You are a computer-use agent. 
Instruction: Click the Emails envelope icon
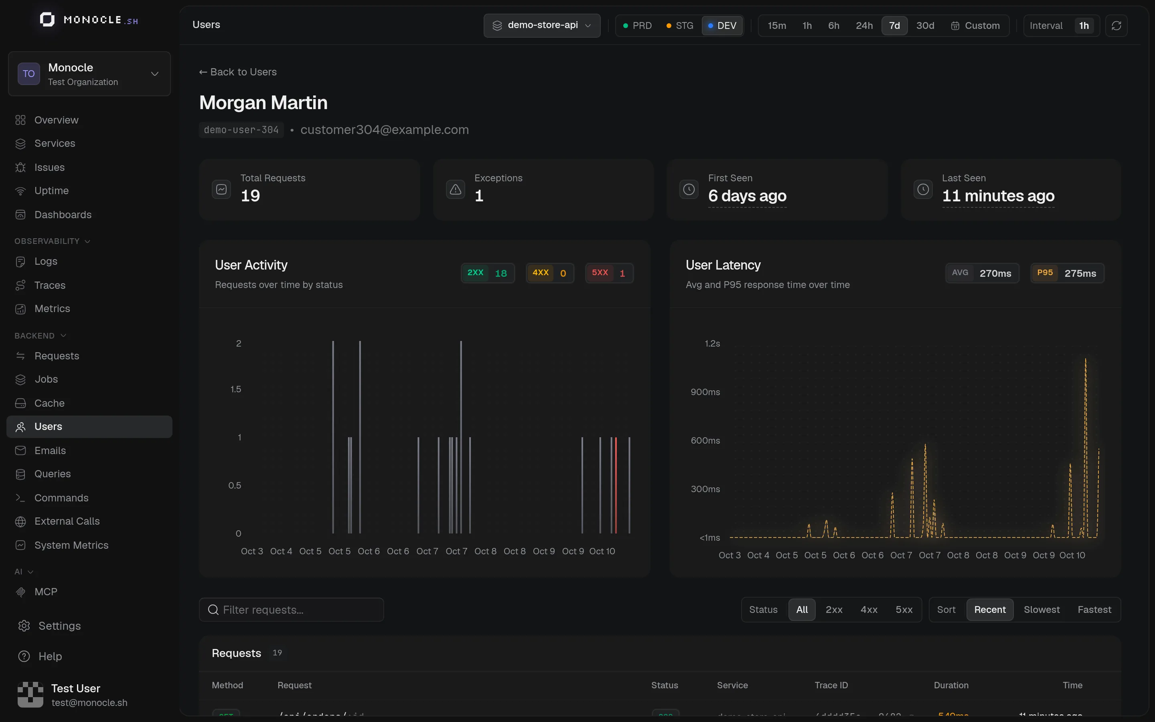click(20, 451)
